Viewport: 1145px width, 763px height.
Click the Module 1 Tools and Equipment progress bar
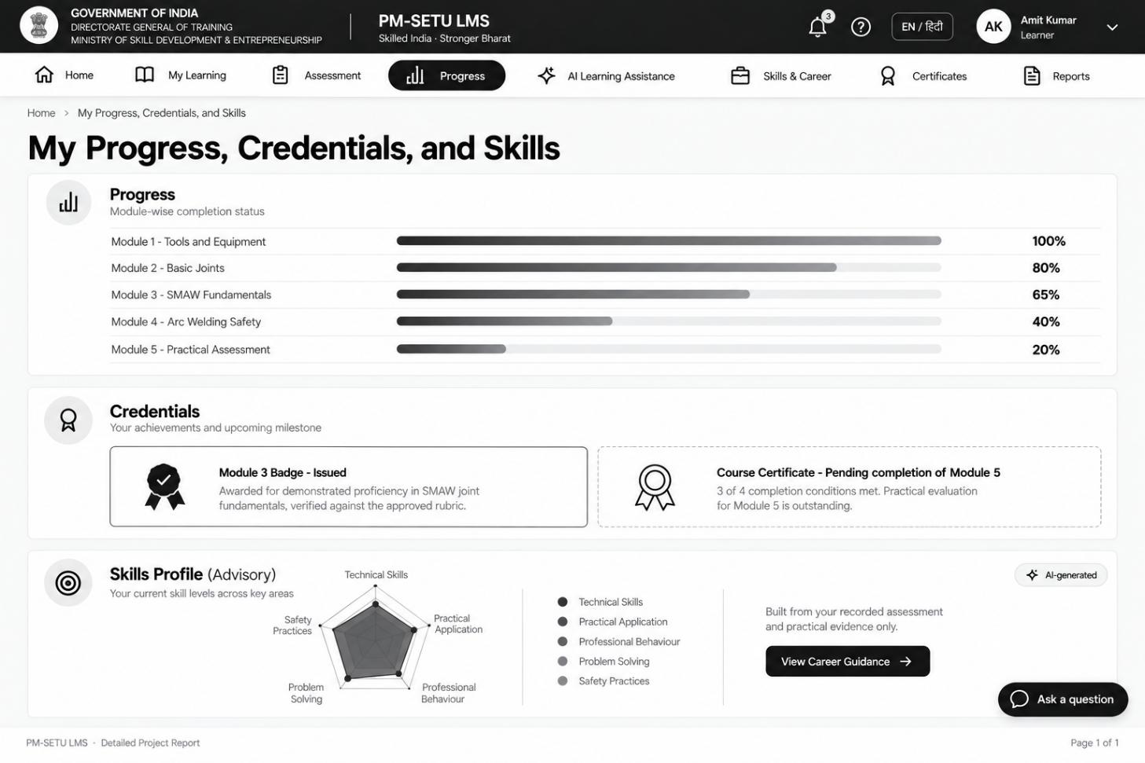[669, 241]
